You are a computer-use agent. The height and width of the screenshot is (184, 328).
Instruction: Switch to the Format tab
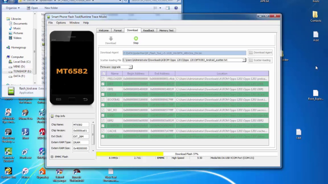coord(118,30)
